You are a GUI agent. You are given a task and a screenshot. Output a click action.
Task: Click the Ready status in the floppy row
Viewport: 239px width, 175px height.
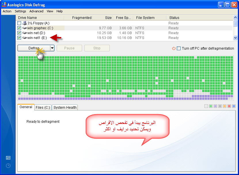point(174,23)
